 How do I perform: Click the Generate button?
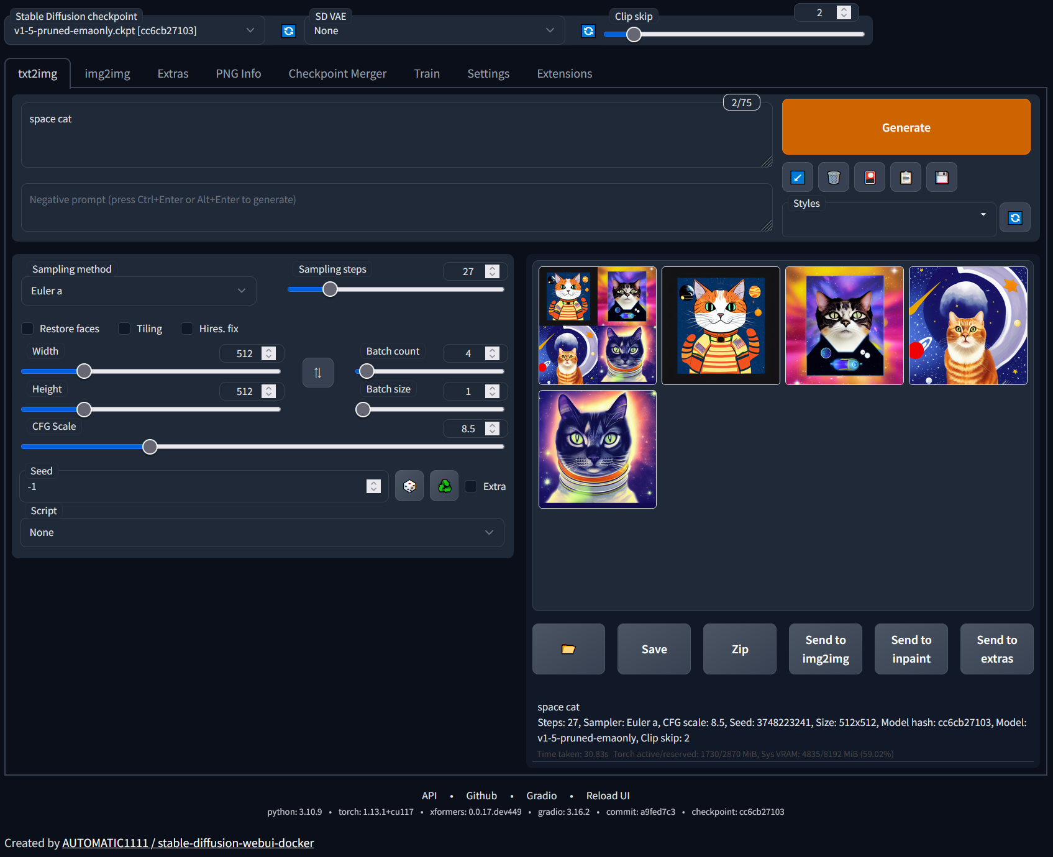coord(906,127)
